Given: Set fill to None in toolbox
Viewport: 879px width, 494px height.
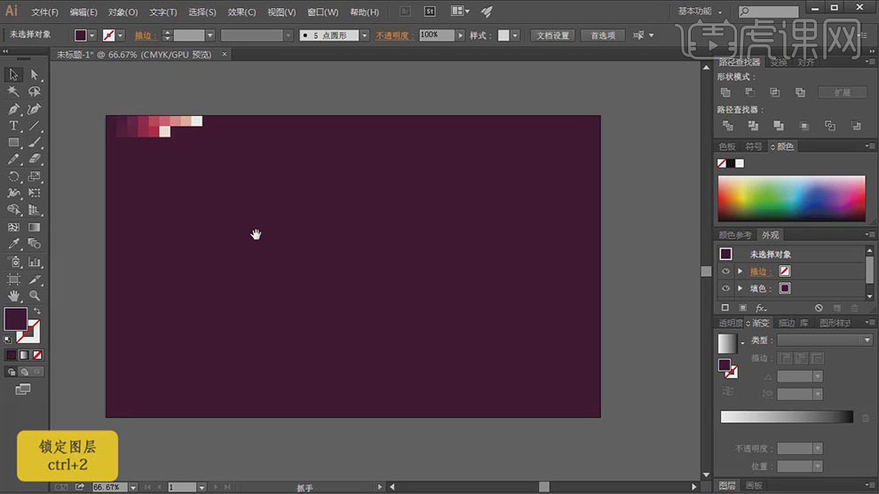Looking at the screenshot, I should point(37,355).
